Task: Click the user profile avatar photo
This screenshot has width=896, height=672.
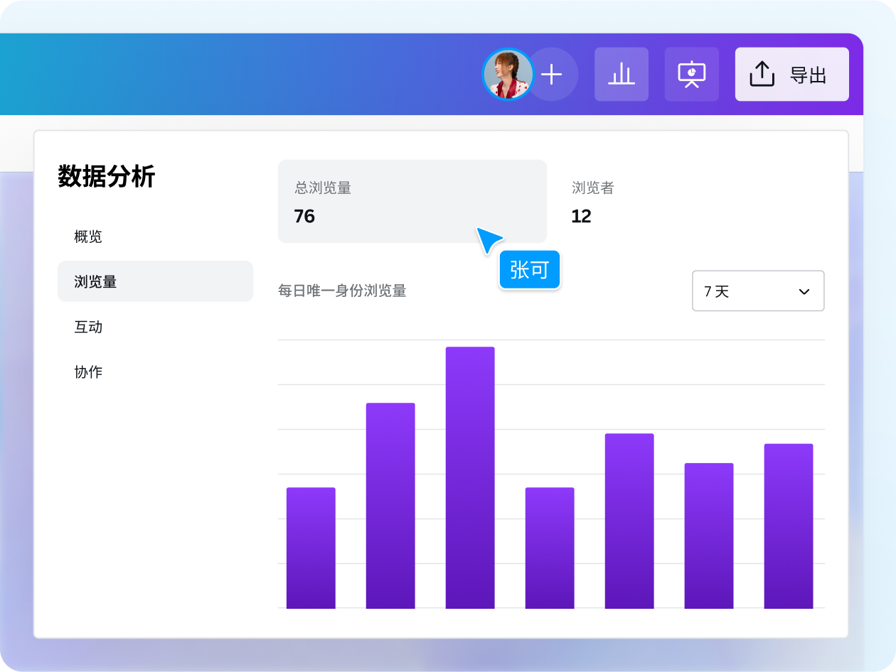Action: coord(508,75)
